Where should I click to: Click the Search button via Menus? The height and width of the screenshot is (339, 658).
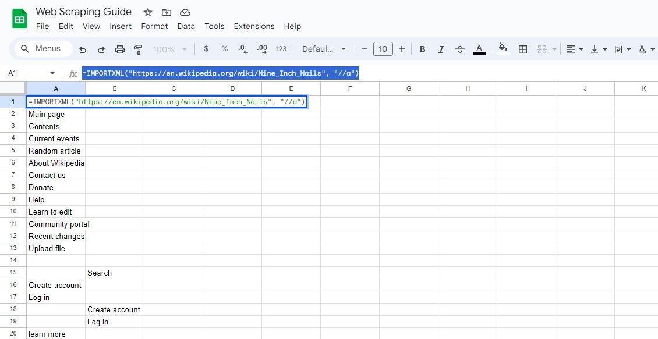coord(41,49)
